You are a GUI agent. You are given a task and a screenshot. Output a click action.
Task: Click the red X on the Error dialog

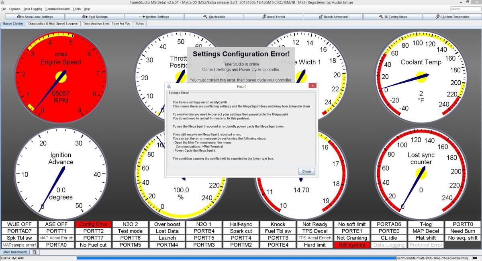[312, 86]
